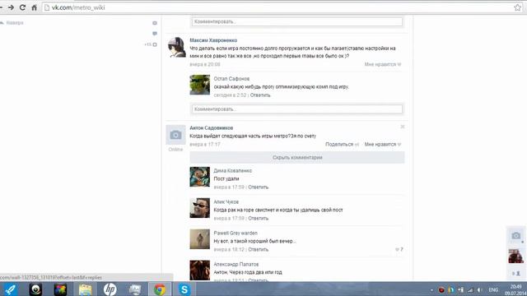Open Максим Хавроненко's avatar
Screen dimensions: 527x296
tap(176, 48)
